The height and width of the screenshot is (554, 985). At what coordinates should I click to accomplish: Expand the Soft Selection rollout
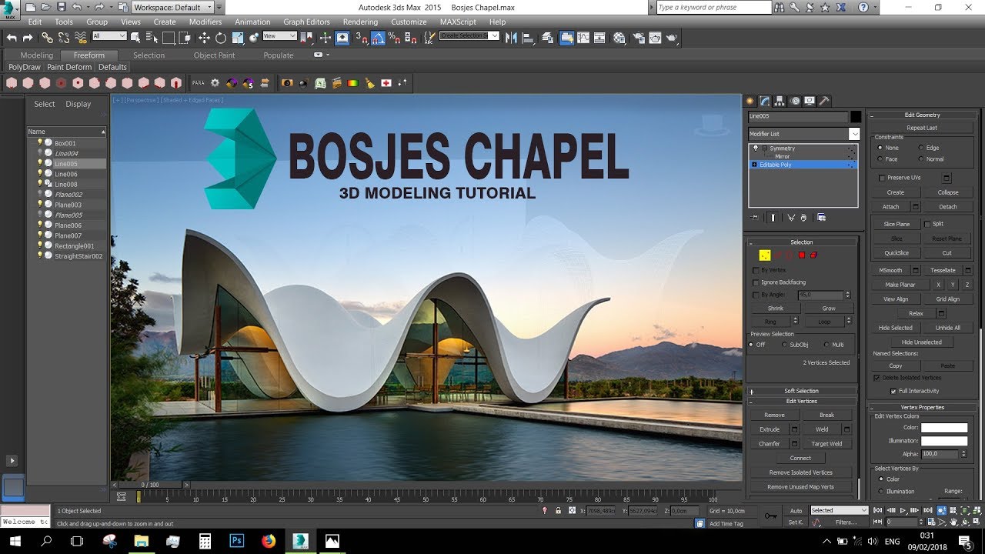802,391
